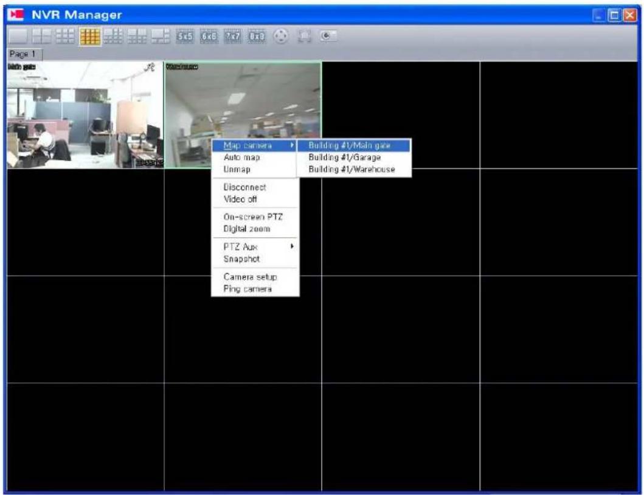Map to Building #1/Warehouse
644x495 pixels.
point(354,169)
